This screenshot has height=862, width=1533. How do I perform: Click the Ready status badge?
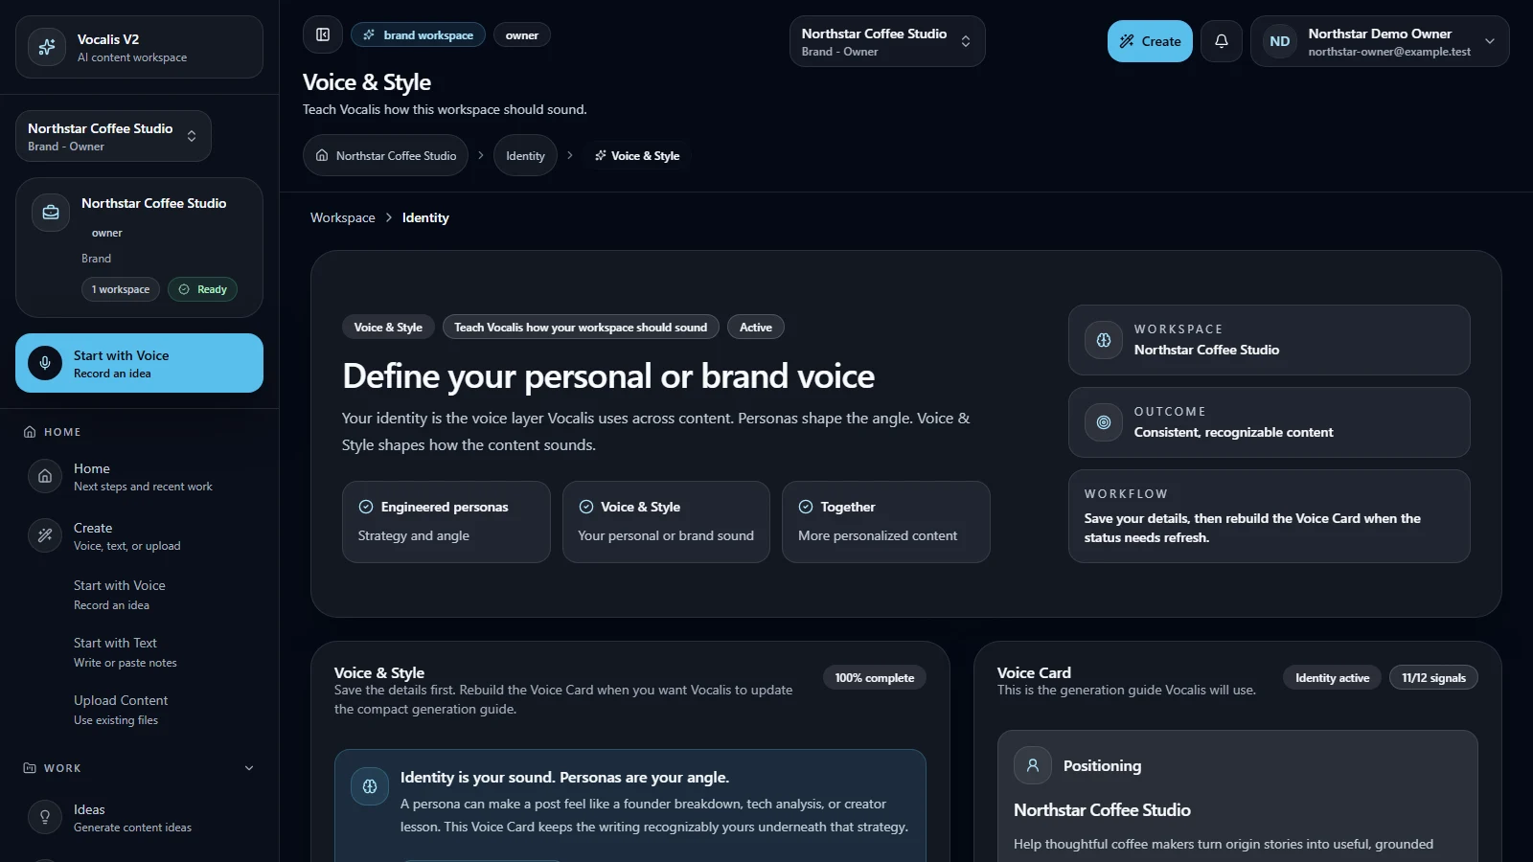point(202,289)
